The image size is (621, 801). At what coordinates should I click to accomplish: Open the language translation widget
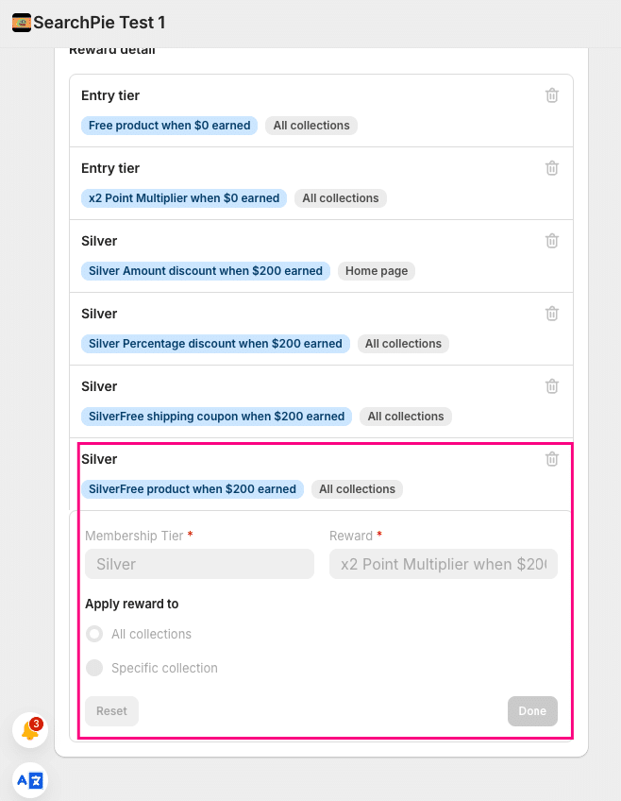30,780
